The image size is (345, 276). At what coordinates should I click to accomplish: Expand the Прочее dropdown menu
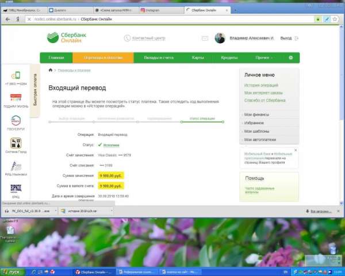point(264,57)
